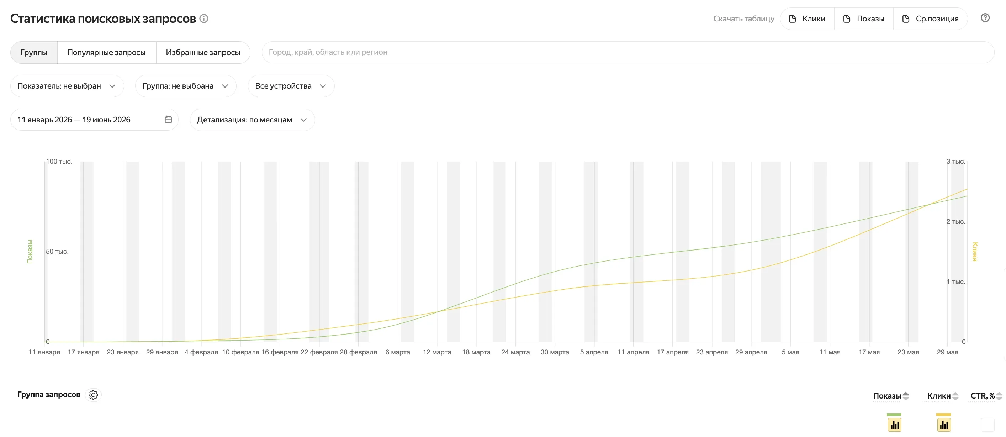
Task: Toggle the empty CTR chart checkbox
Action: (x=988, y=425)
